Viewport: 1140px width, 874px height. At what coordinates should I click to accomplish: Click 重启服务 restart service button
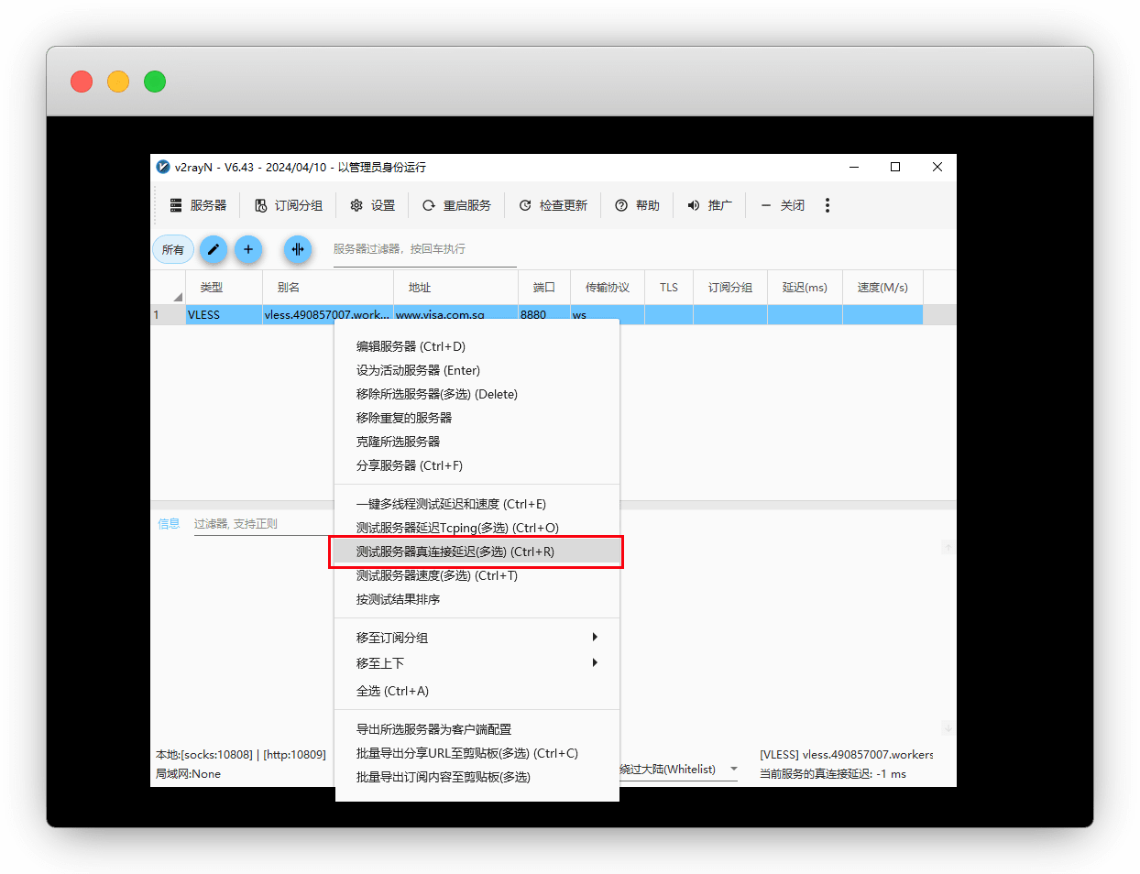pos(456,205)
